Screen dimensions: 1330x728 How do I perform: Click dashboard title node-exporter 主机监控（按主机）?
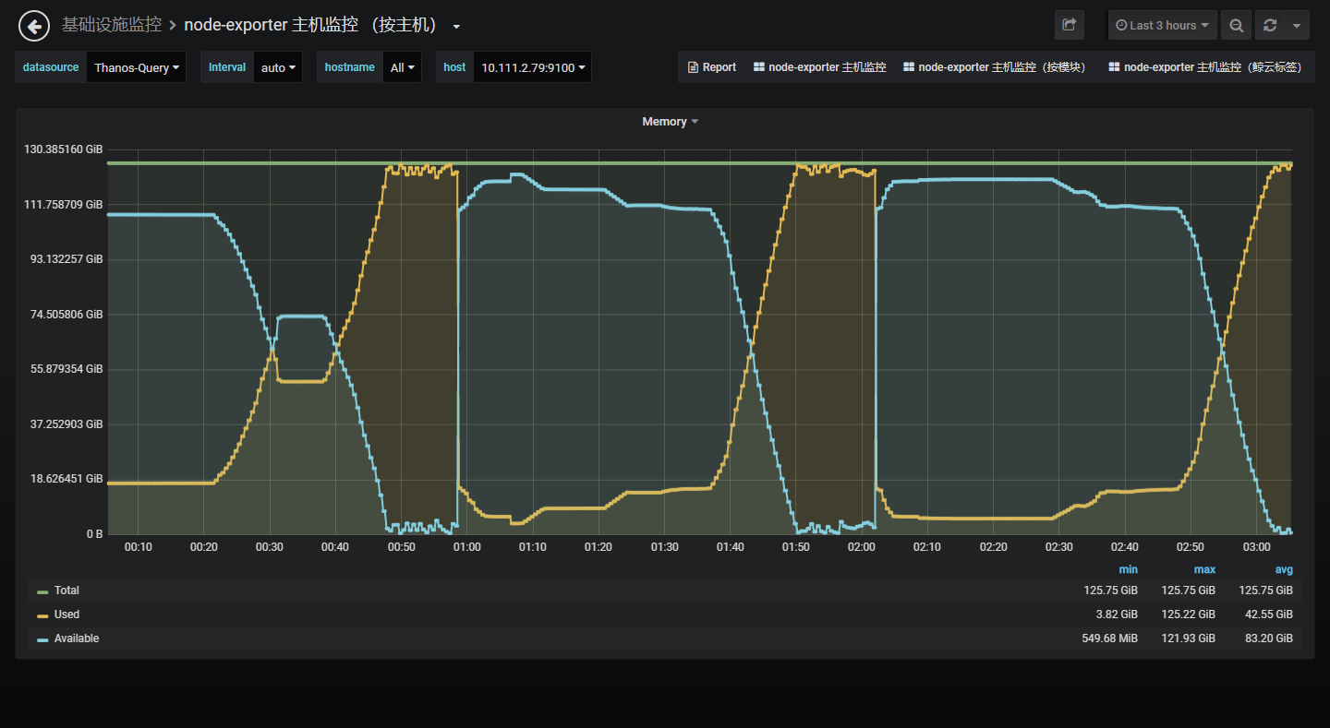click(x=314, y=25)
